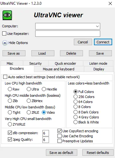Image resolution: width=115 pixels, height=158 pixels.
Task: Click the green UltraVNC eye logo
Action: click(7, 15)
